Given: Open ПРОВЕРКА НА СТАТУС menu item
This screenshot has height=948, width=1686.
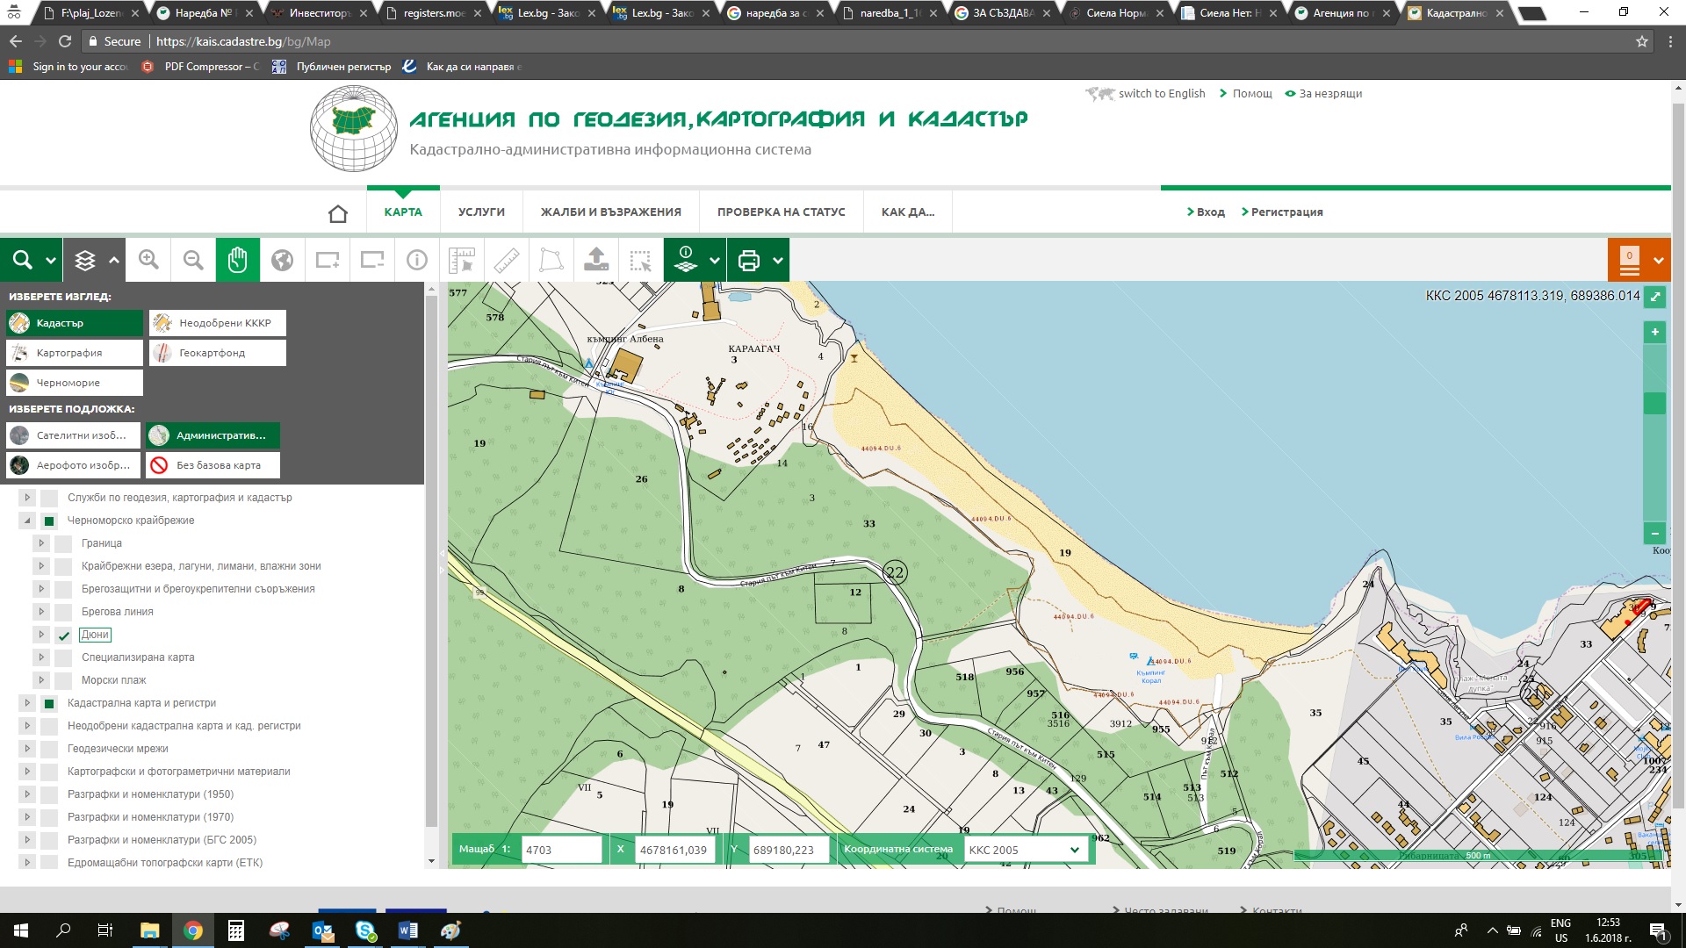Looking at the screenshot, I should pyautogui.click(x=781, y=212).
